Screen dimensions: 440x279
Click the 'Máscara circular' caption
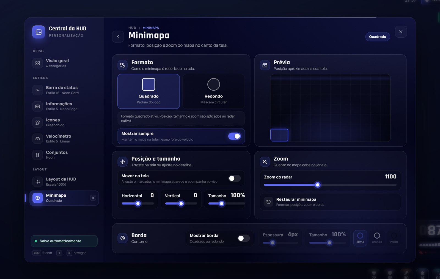click(214, 102)
